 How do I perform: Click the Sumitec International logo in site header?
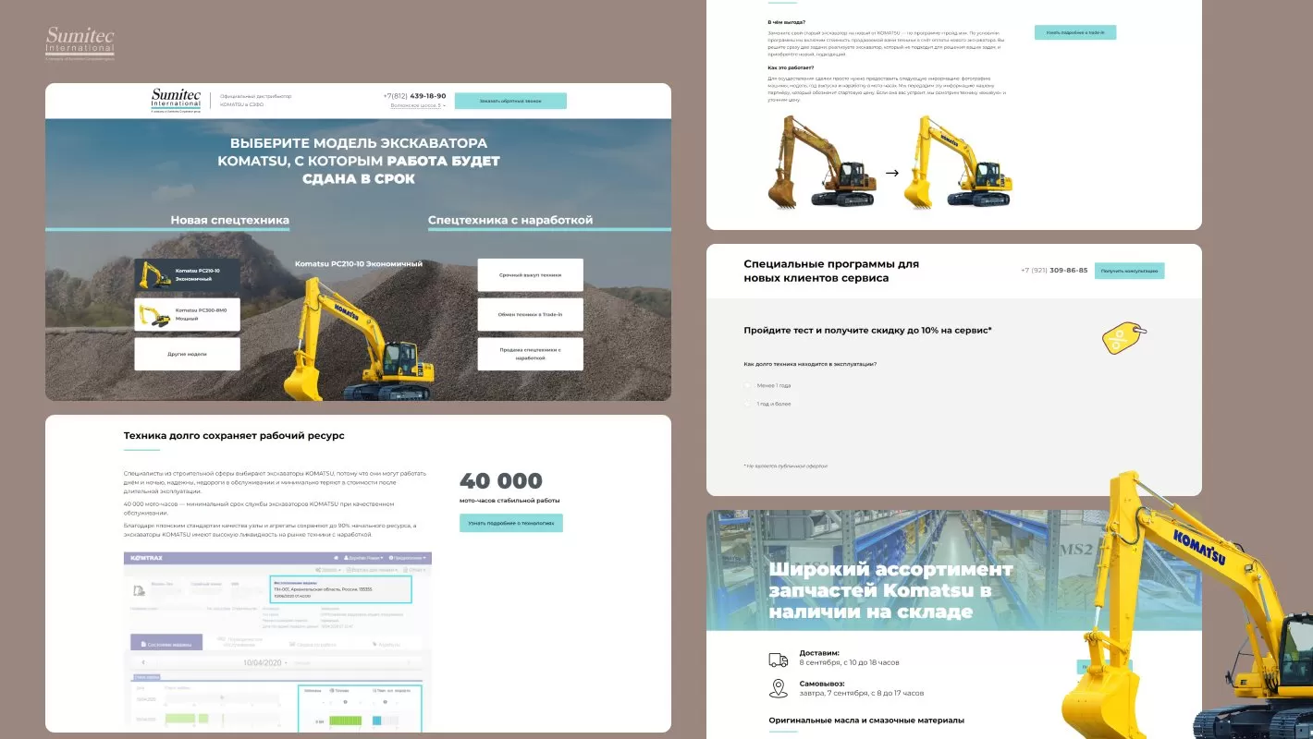pos(176,100)
